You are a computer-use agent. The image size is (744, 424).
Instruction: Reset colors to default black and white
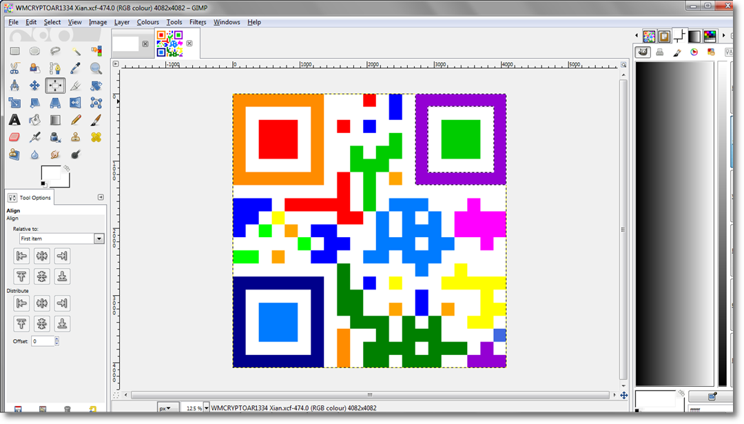click(43, 184)
